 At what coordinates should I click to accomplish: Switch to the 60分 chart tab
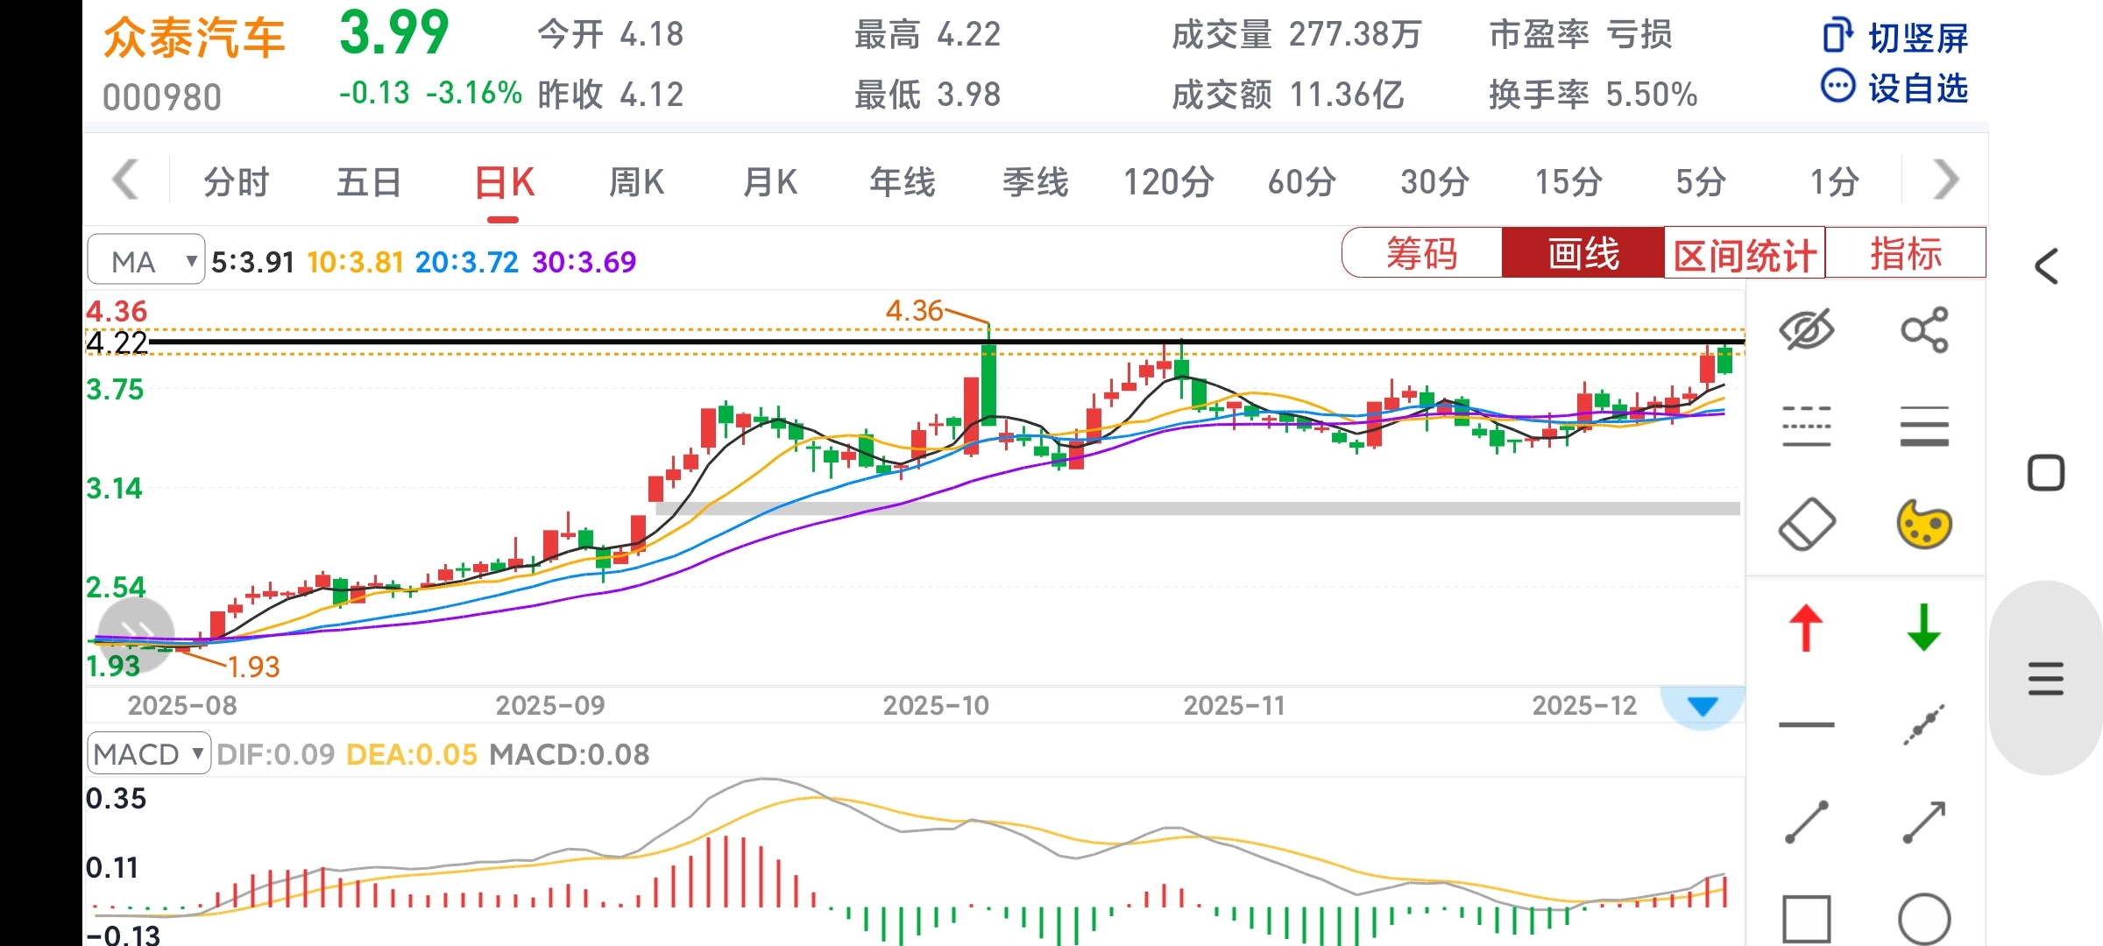(1301, 182)
